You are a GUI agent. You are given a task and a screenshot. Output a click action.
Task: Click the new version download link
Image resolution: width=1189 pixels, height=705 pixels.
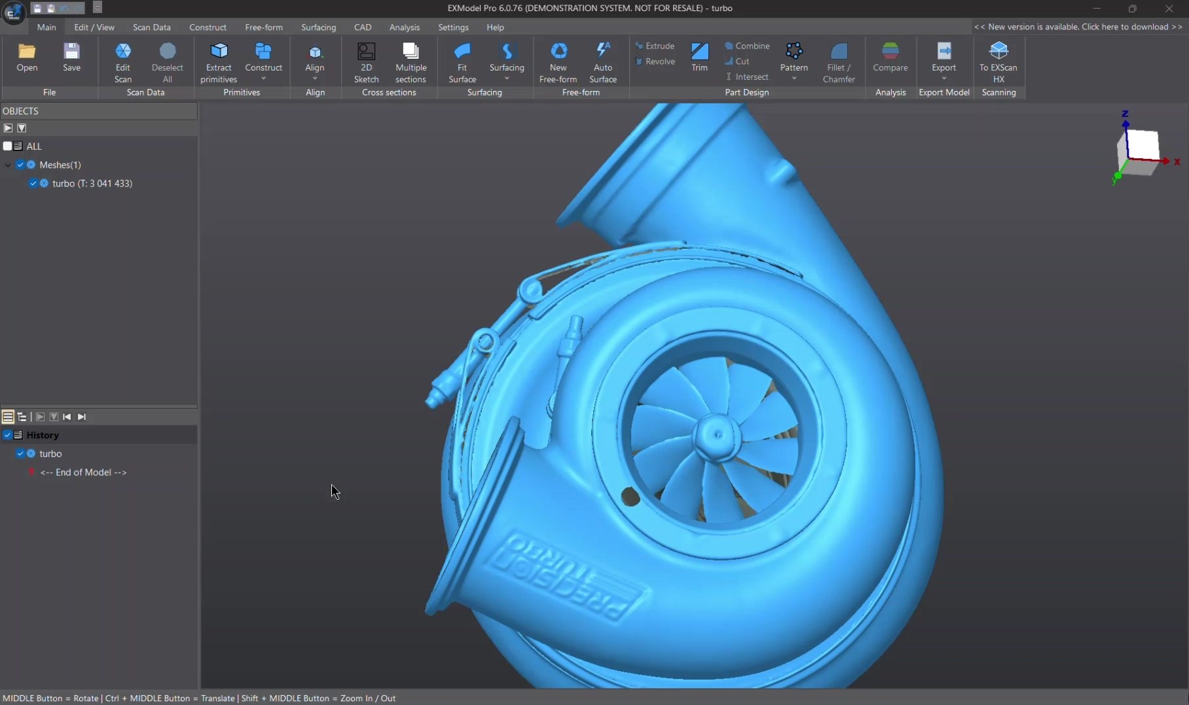point(1078,27)
